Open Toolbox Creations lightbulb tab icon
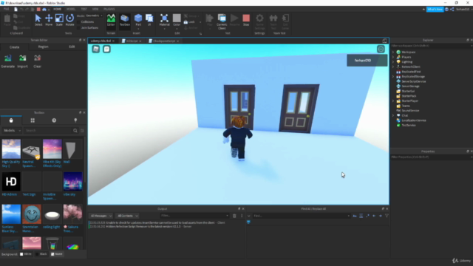This screenshot has height=266, width=473. (x=75, y=120)
